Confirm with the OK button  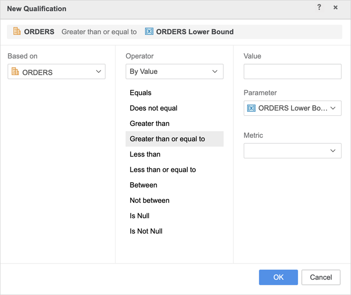[x=278, y=277]
